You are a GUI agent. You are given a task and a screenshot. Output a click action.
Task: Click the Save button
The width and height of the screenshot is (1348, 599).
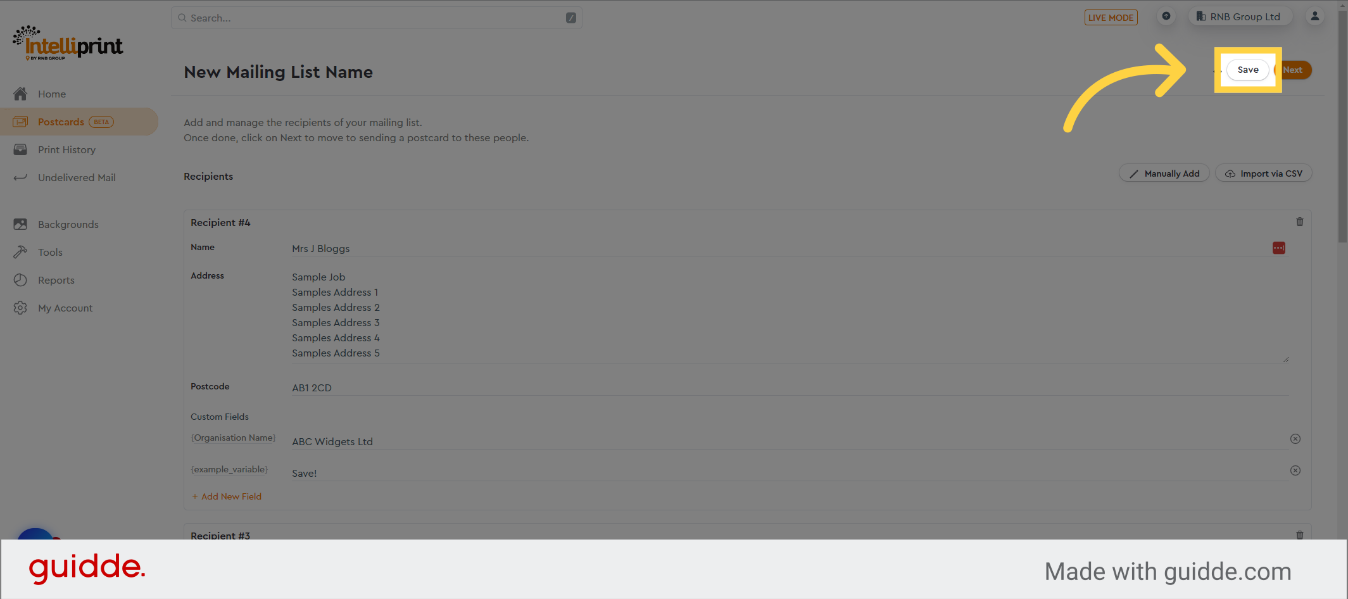pyautogui.click(x=1247, y=70)
